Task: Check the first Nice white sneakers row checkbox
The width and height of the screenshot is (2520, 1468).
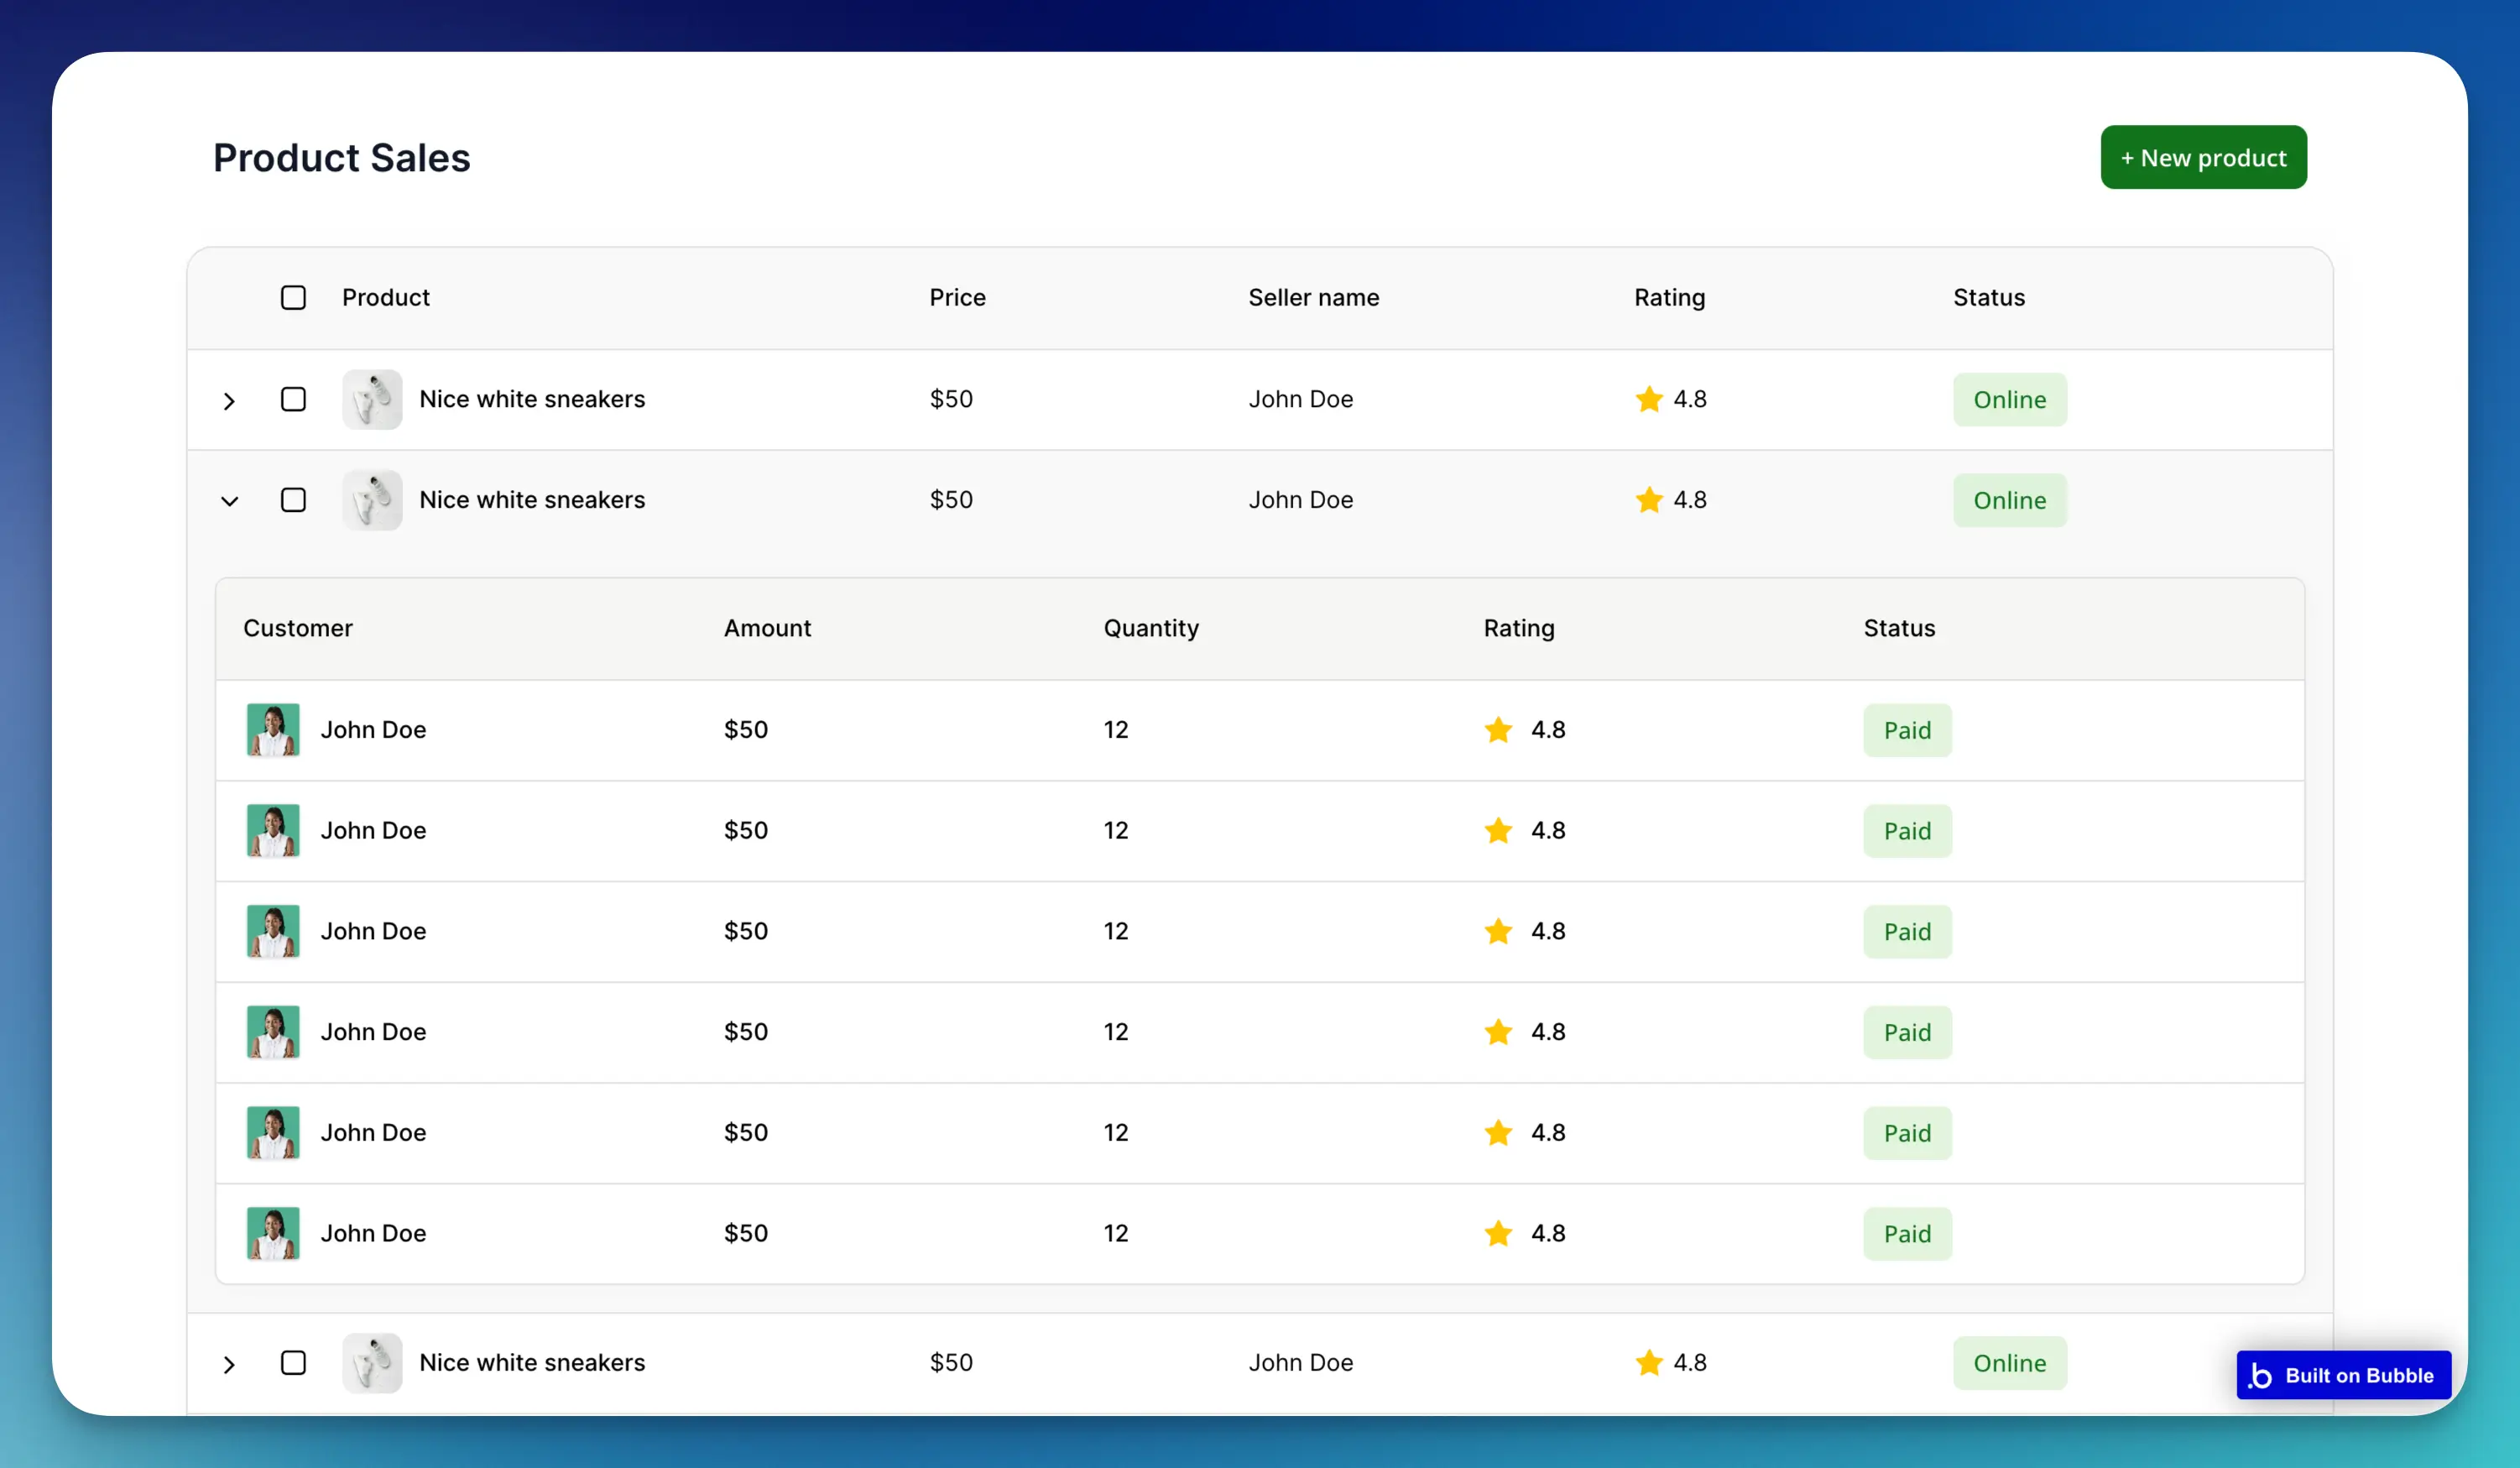Action: pos(293,399)
